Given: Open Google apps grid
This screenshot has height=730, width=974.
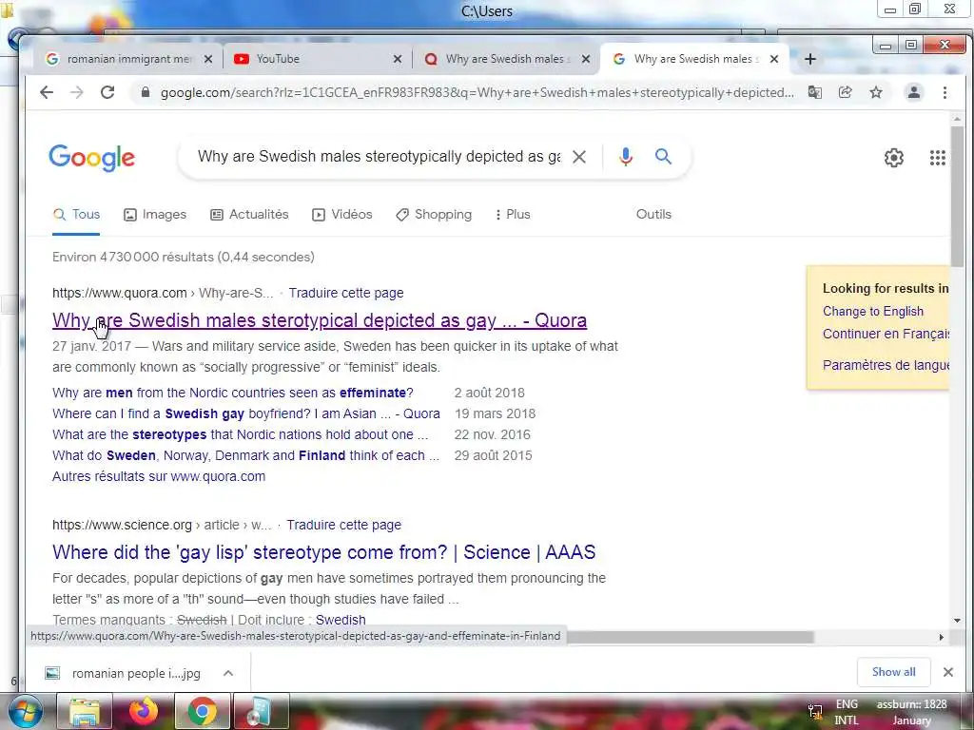Looking at the screenshot, I should point(937,158).
